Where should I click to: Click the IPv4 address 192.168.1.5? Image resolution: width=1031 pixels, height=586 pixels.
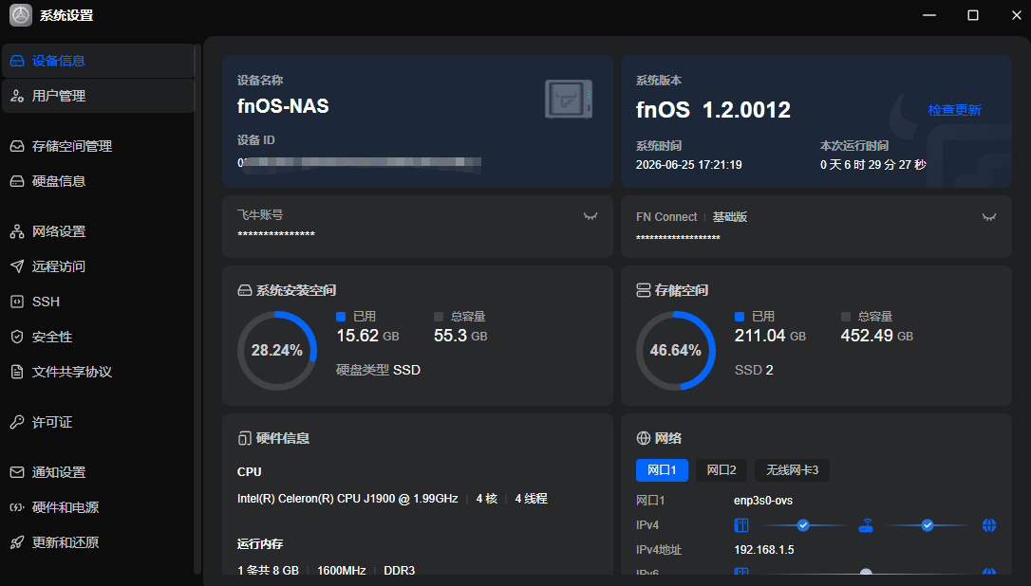click(764, 550)
